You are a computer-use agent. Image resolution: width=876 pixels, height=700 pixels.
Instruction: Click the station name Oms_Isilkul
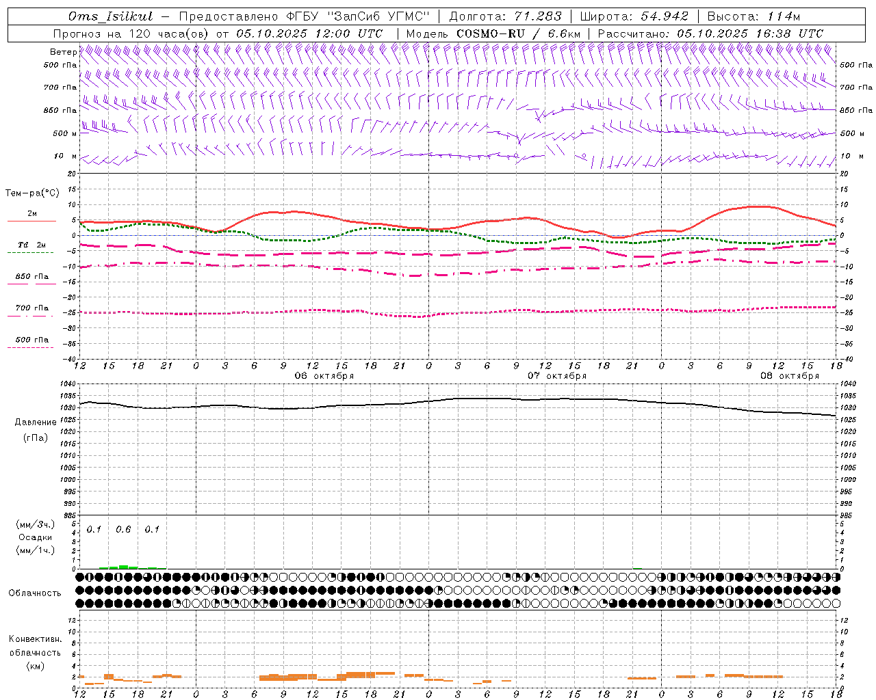pos(110,16)
